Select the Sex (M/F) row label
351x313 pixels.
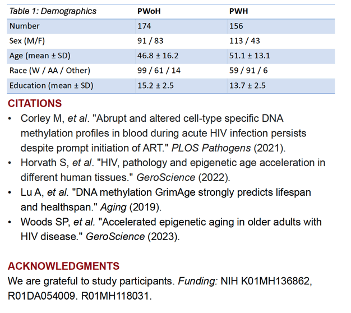(27, 41)
